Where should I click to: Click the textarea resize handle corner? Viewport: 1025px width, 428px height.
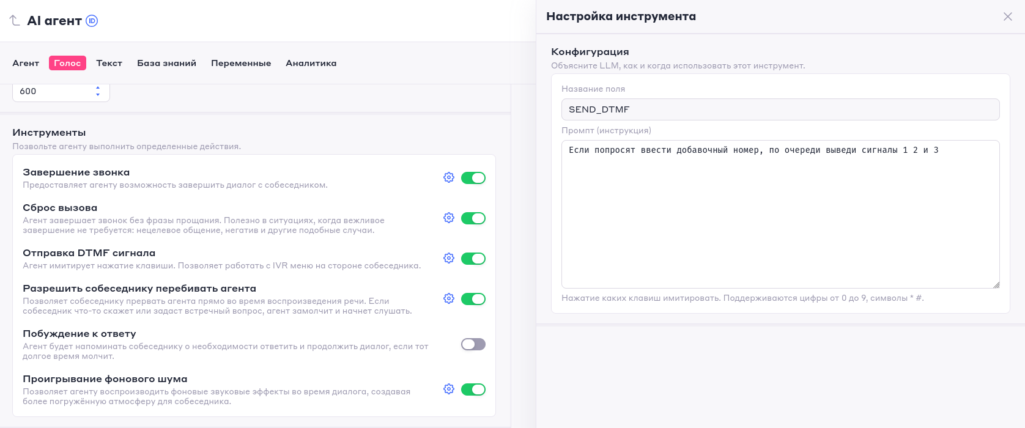click(x=996, y=285)
